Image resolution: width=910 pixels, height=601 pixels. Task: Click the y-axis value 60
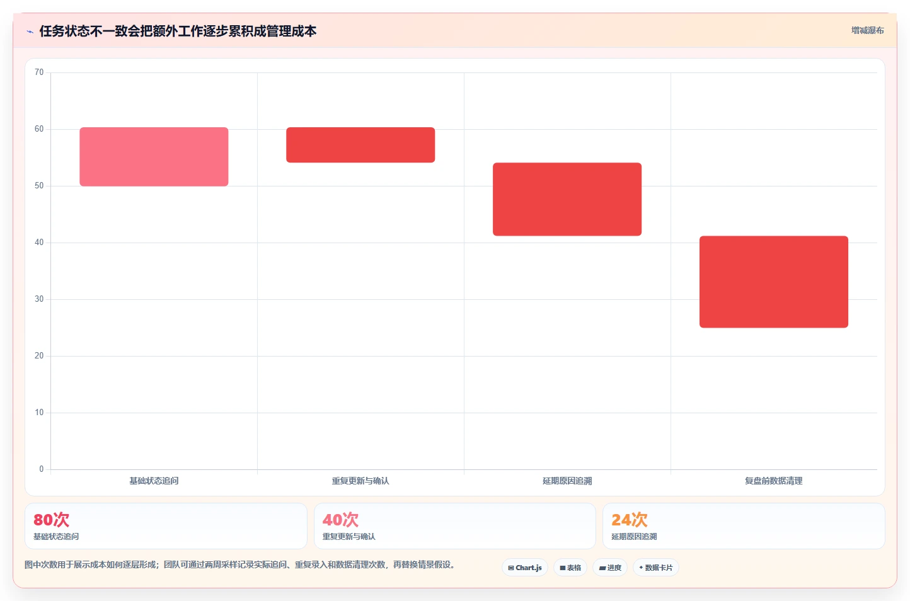(x=39, y=129)
